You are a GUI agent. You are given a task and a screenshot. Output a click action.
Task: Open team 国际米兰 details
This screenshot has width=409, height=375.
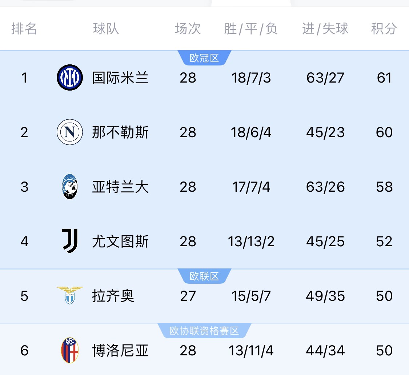pos(120,78)
